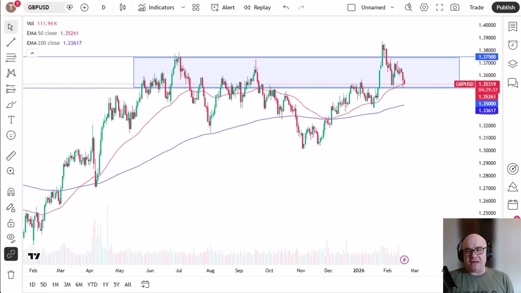Screen dimensions: 521x293
Task: Select the Text annotation tool
Action: click(11, 120)
